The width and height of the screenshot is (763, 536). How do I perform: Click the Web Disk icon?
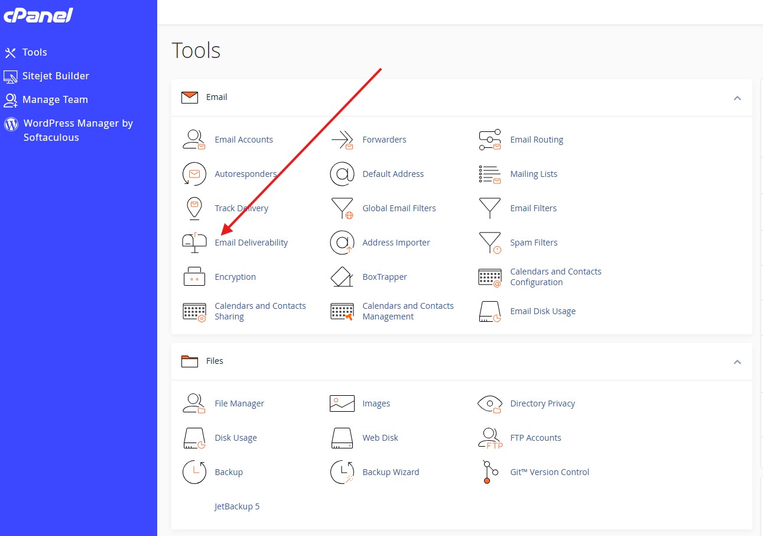tap(342, 438)
